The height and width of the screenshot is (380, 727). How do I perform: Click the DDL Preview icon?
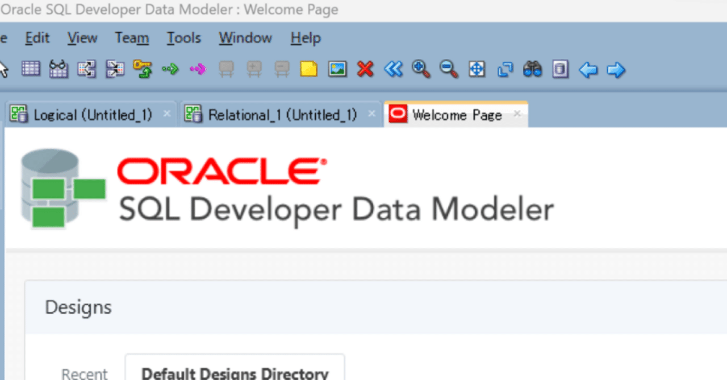pos(560,69)
